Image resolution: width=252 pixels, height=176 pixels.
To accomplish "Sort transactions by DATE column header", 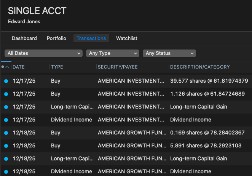I will [x=19, y=67].
